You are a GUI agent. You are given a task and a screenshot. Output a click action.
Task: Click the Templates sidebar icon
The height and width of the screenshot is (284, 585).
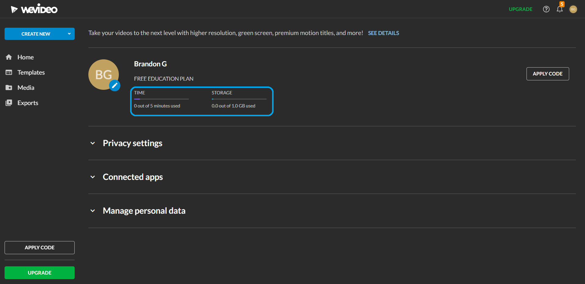9,72
